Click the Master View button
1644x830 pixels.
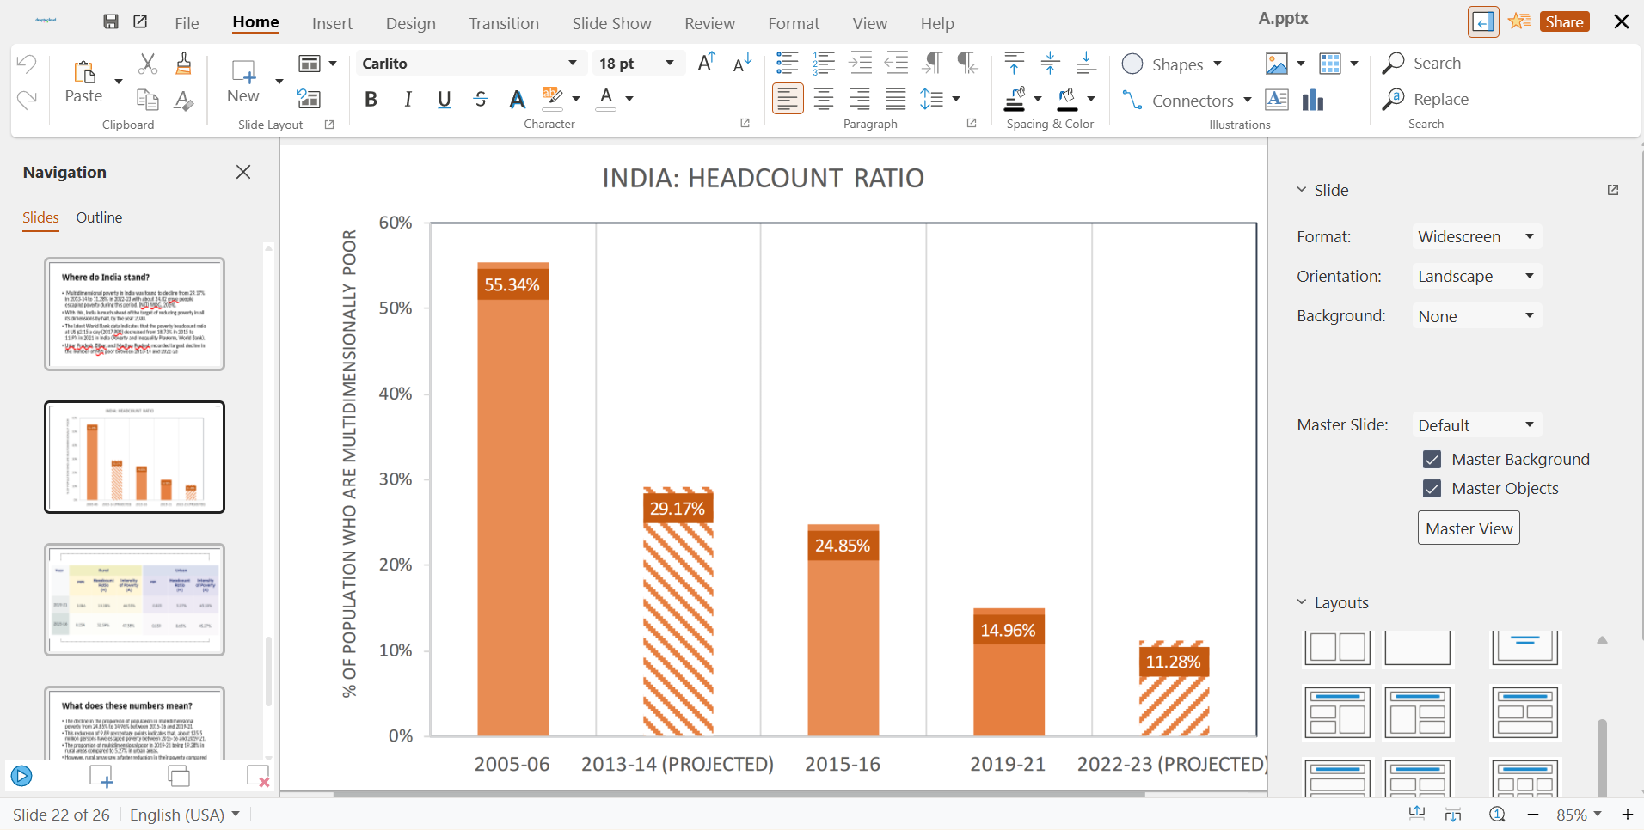point(1468,528)
